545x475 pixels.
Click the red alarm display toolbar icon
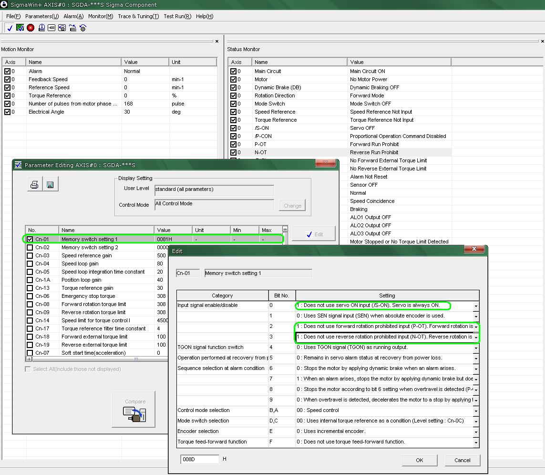(31, 28)
